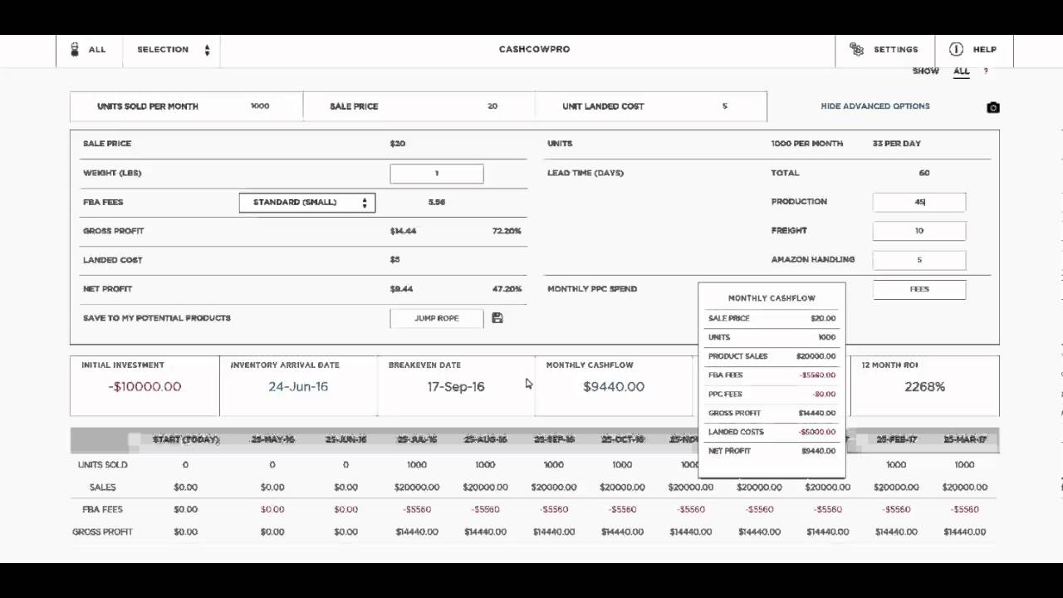The width and height of the screenshot is (1063, 598).
Task: Click the Amazon Handling days input field
Action: pyautogui.click(x=919, y=260)
